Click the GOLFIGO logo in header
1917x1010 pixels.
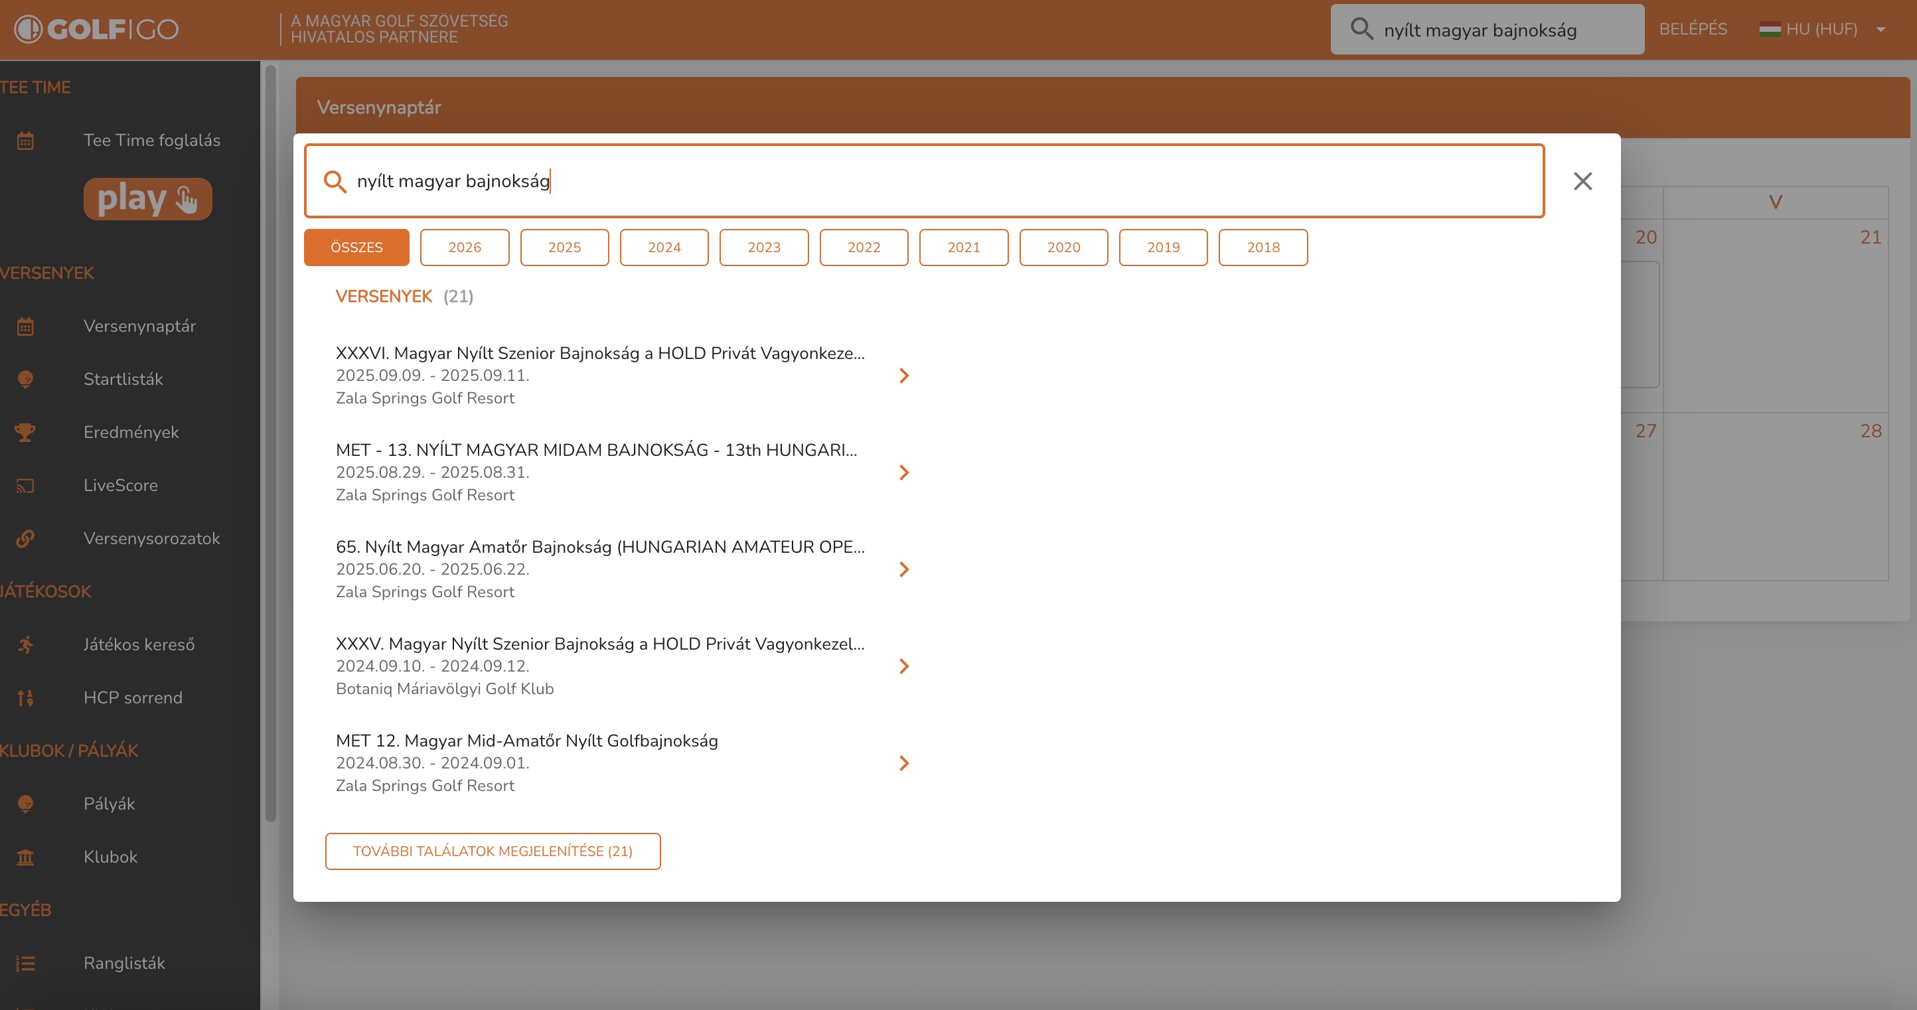tap(97, 29)
